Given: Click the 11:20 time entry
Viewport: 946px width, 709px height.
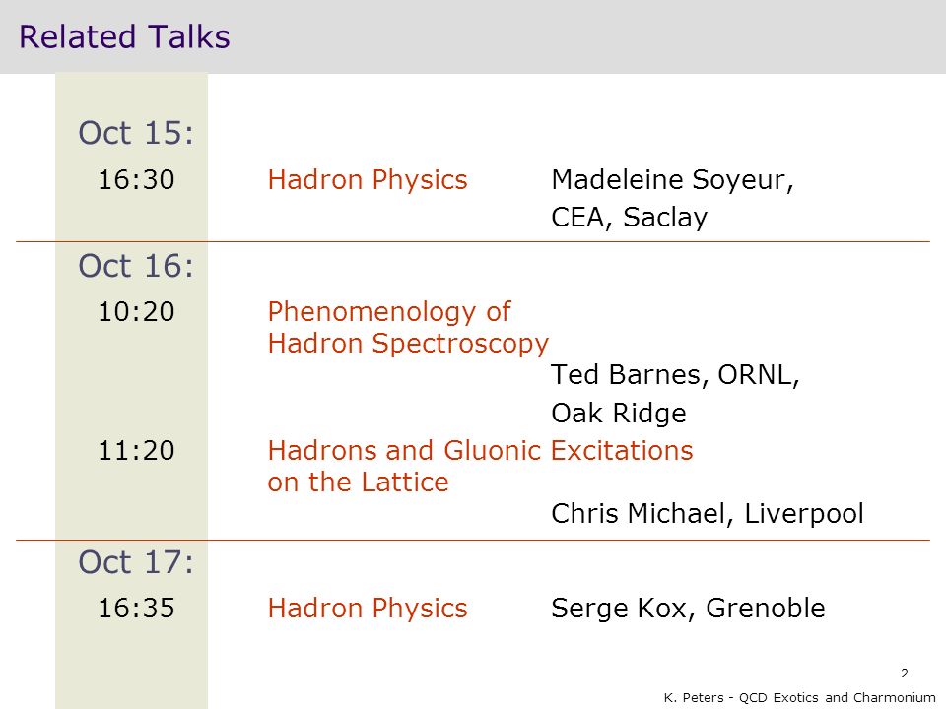Looking at the screenshot, I should [x=136, y=450].
